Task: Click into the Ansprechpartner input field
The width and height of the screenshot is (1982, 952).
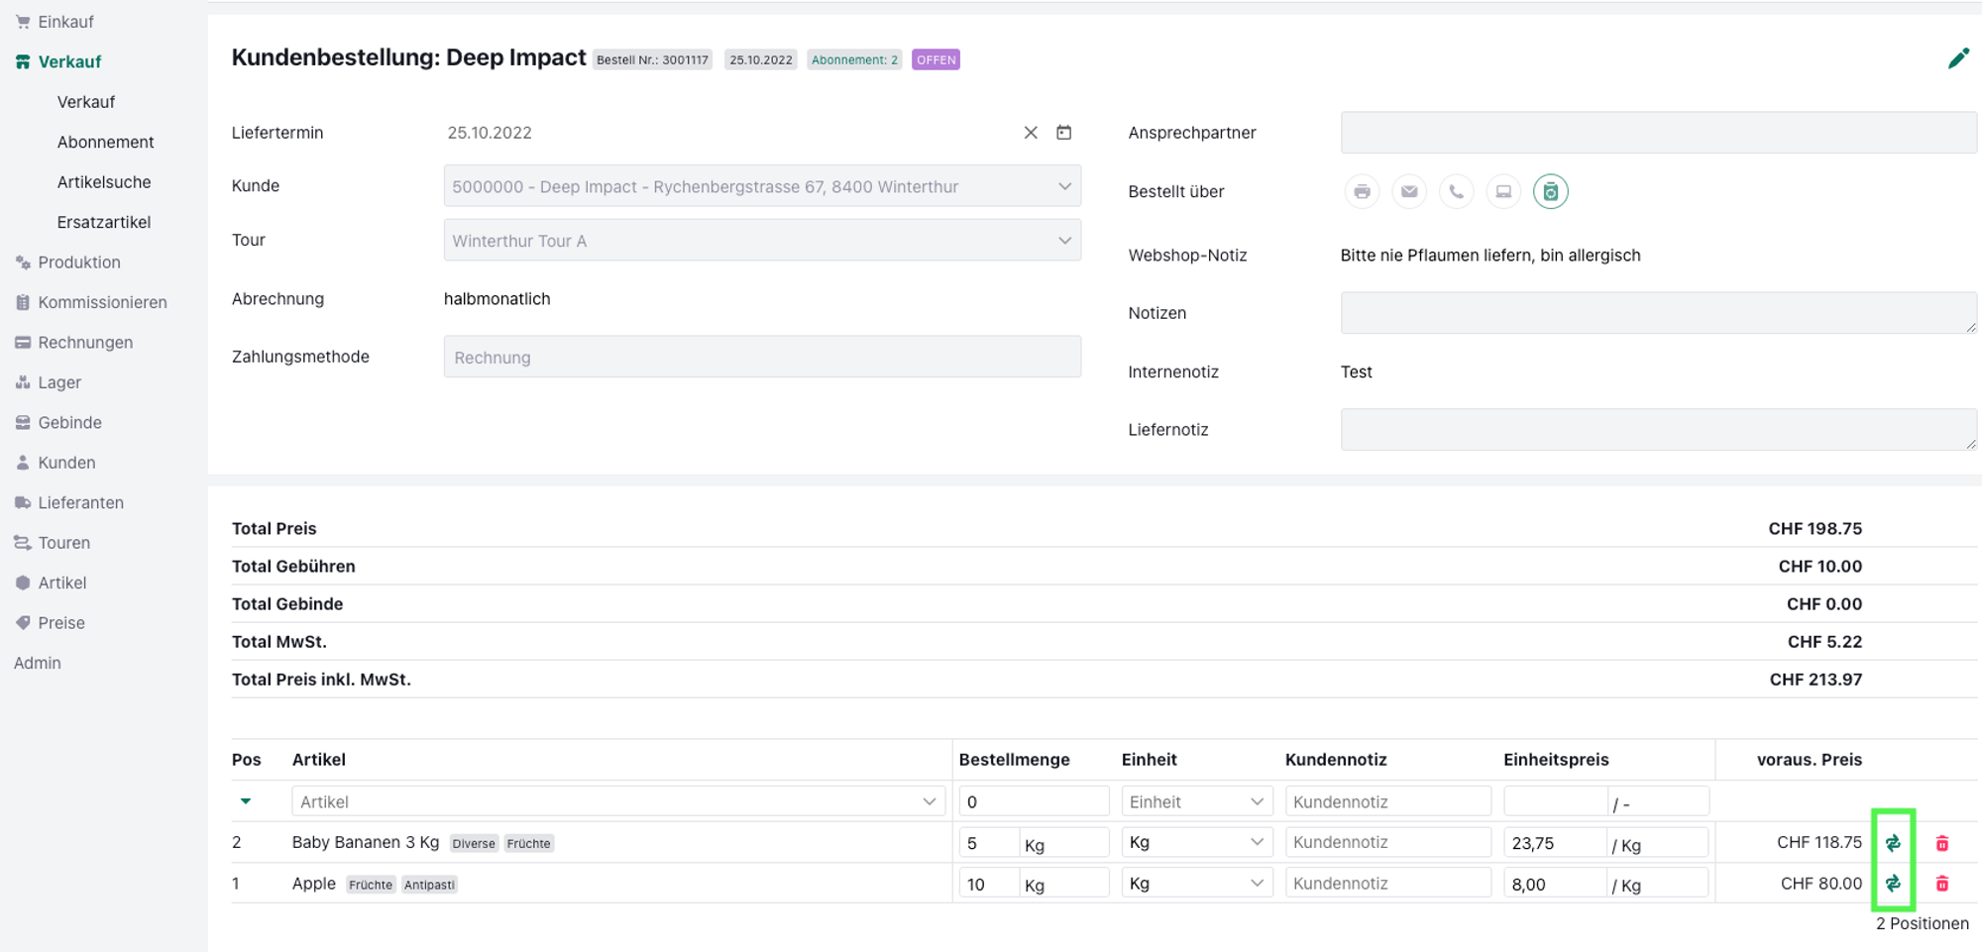Action: coord(1657,133)
